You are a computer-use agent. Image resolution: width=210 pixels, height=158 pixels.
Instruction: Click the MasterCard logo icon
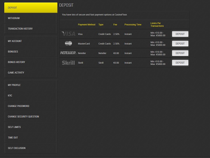click(68, 44)
